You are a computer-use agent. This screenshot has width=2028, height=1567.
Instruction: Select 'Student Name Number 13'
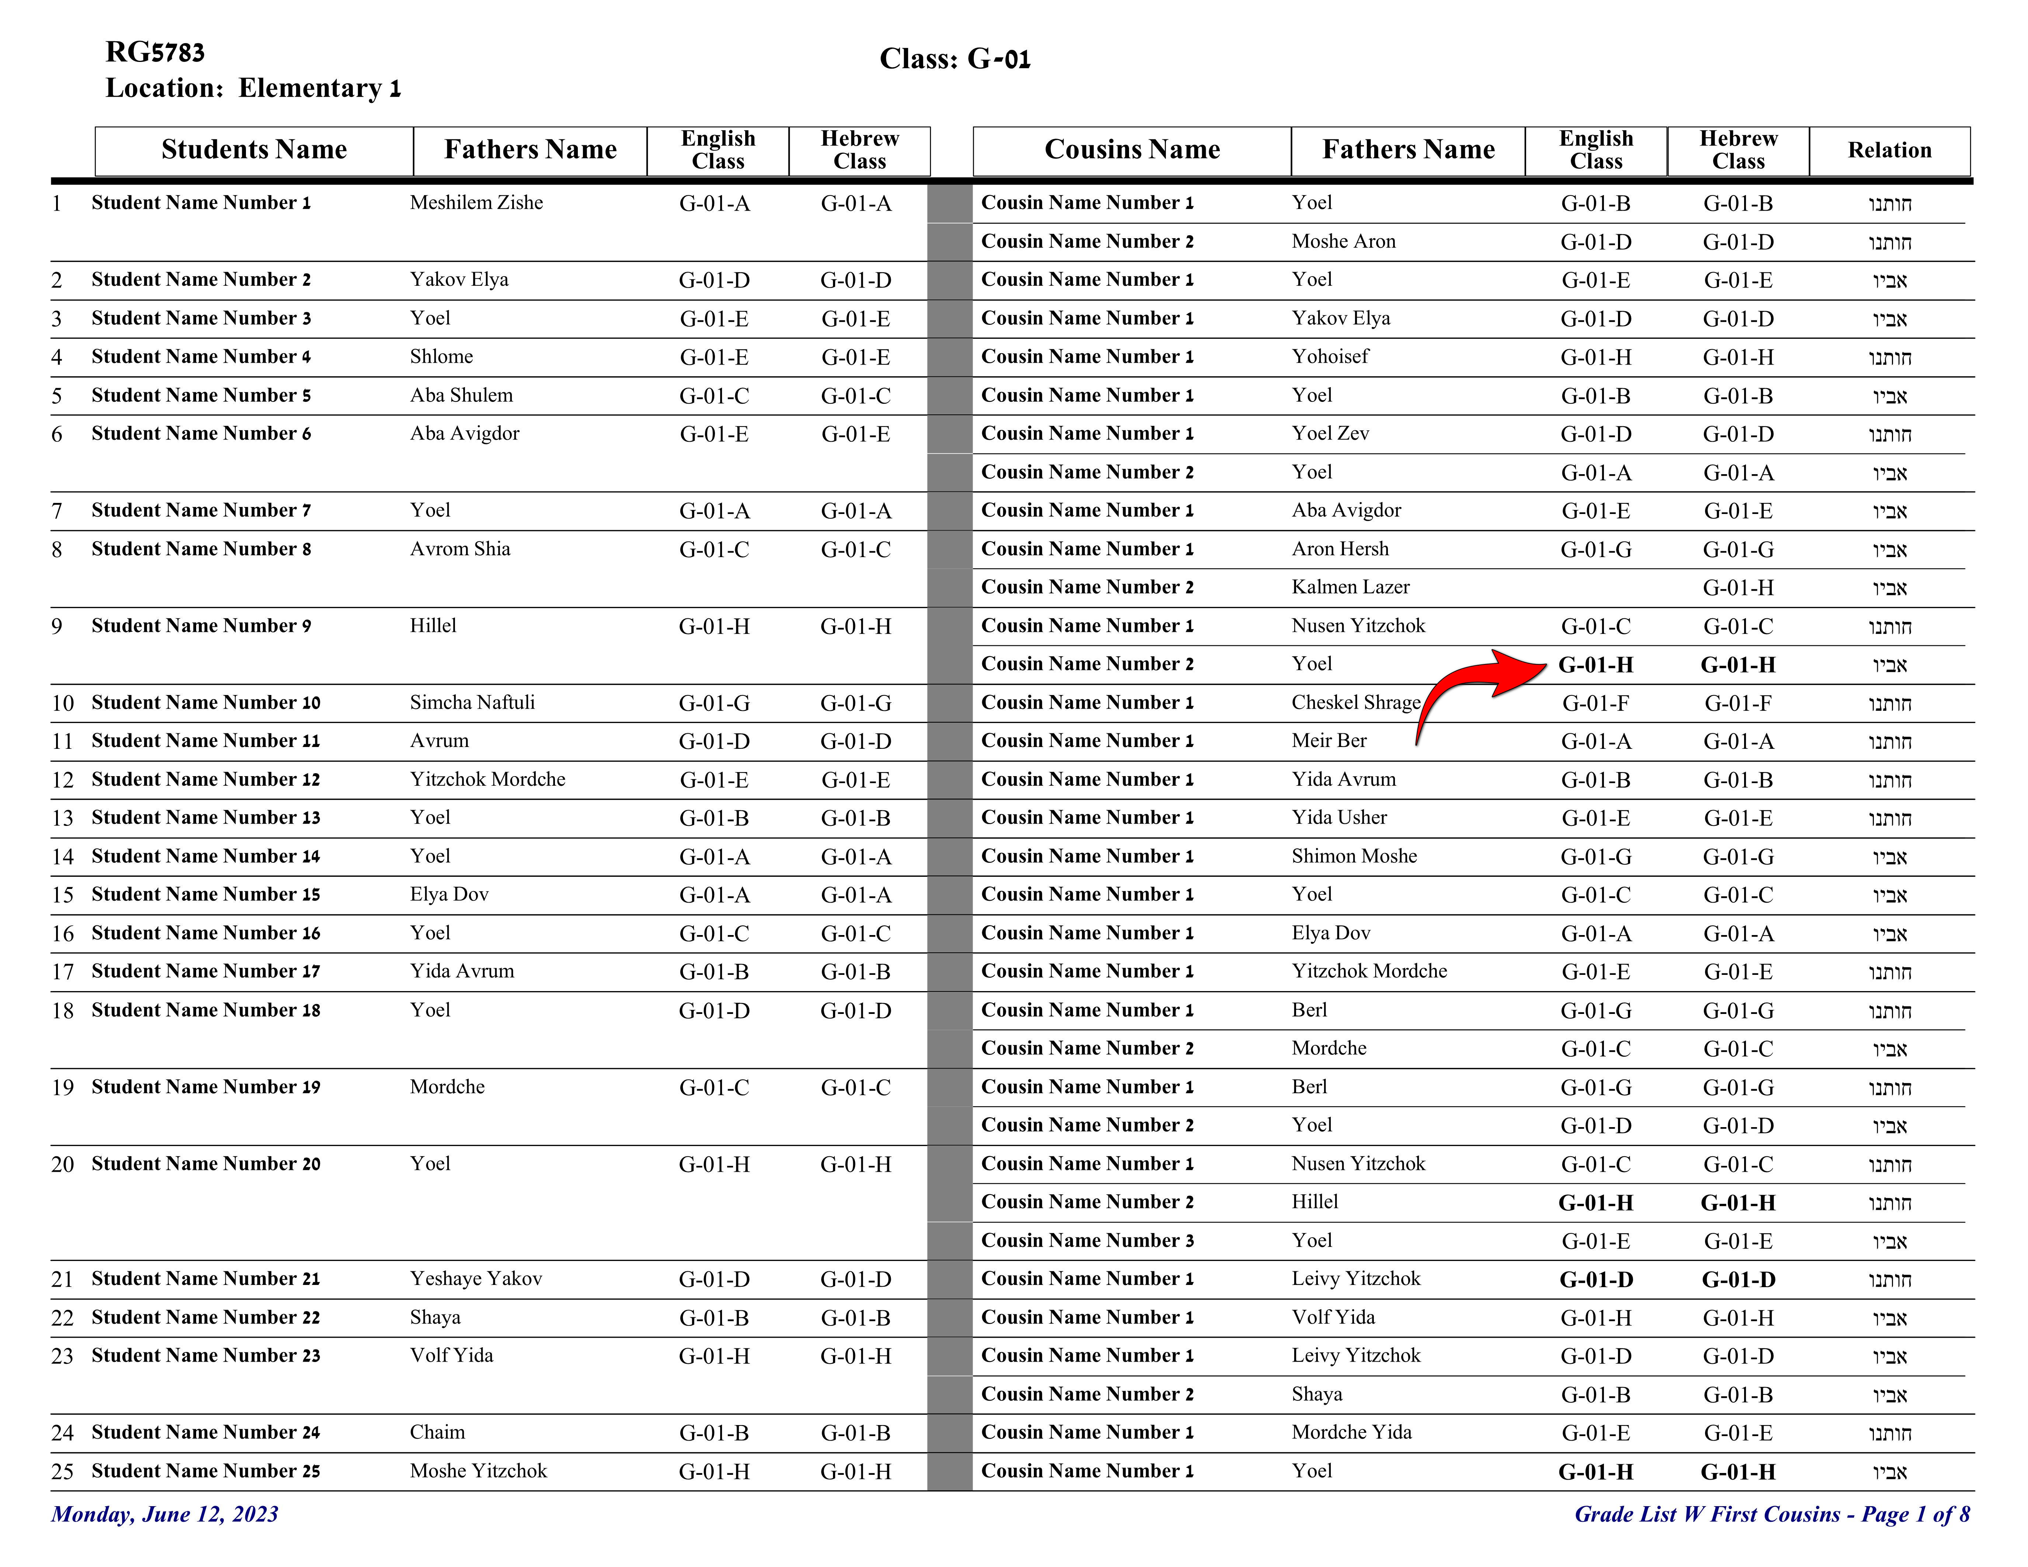pos(205,818)
